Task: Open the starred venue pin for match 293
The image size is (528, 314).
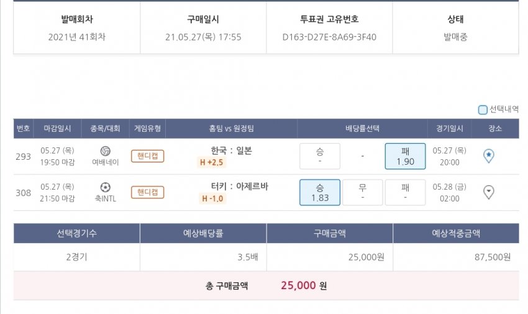Action: click(x=488, y=156)
